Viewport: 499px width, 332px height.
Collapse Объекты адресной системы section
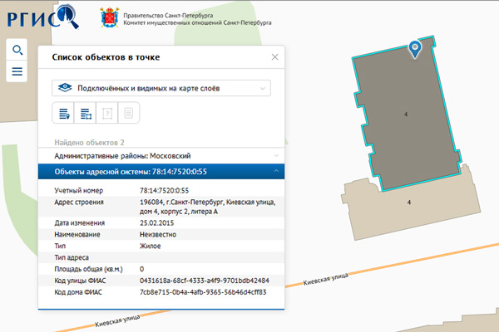161,172
